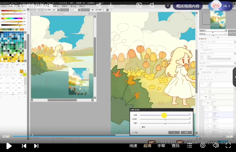Click the download icon at top
The width and height of the screenshot is (236, 152).
pos(111,6)
